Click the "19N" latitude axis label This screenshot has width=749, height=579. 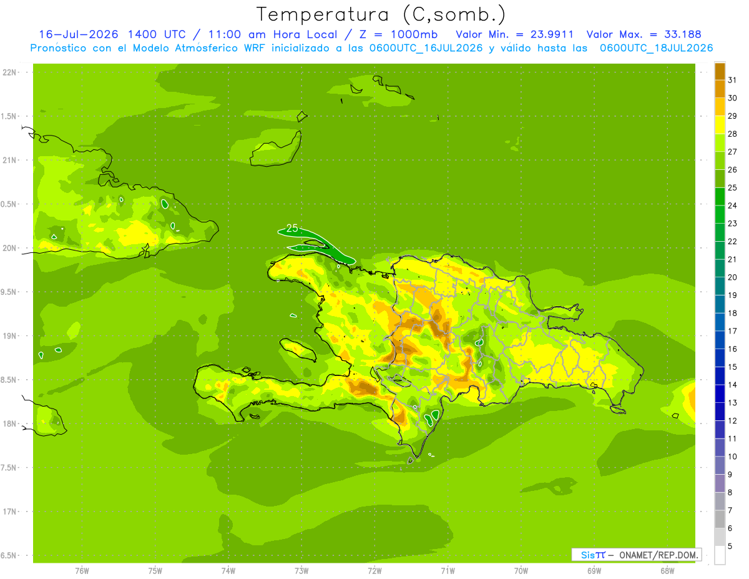11,336
